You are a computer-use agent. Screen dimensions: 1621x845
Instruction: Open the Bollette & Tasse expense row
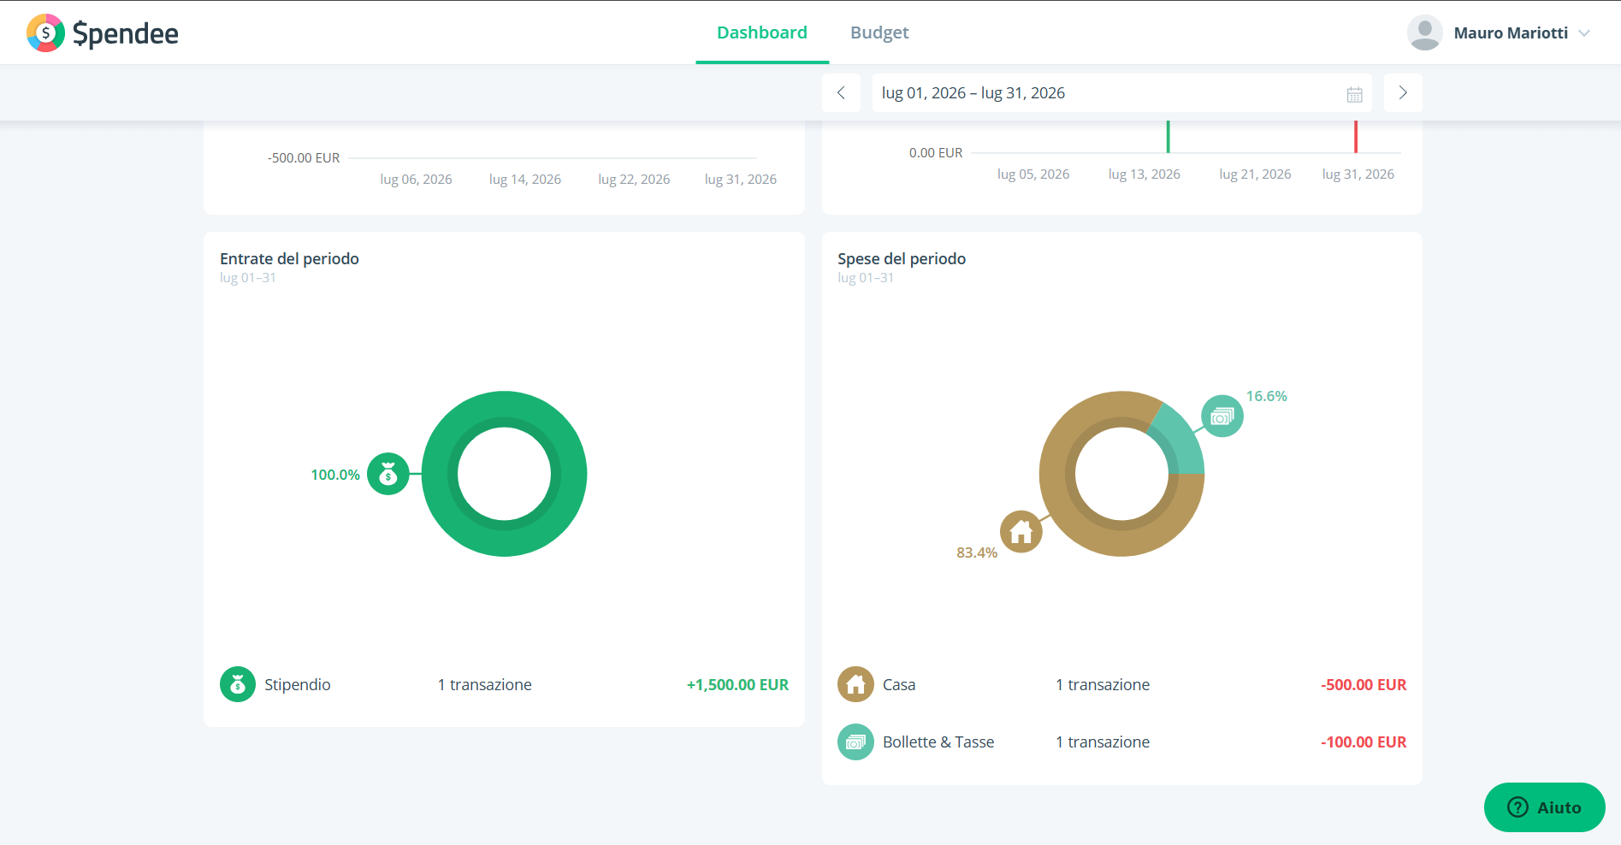pyautogui.click(x=1121, y=742)
